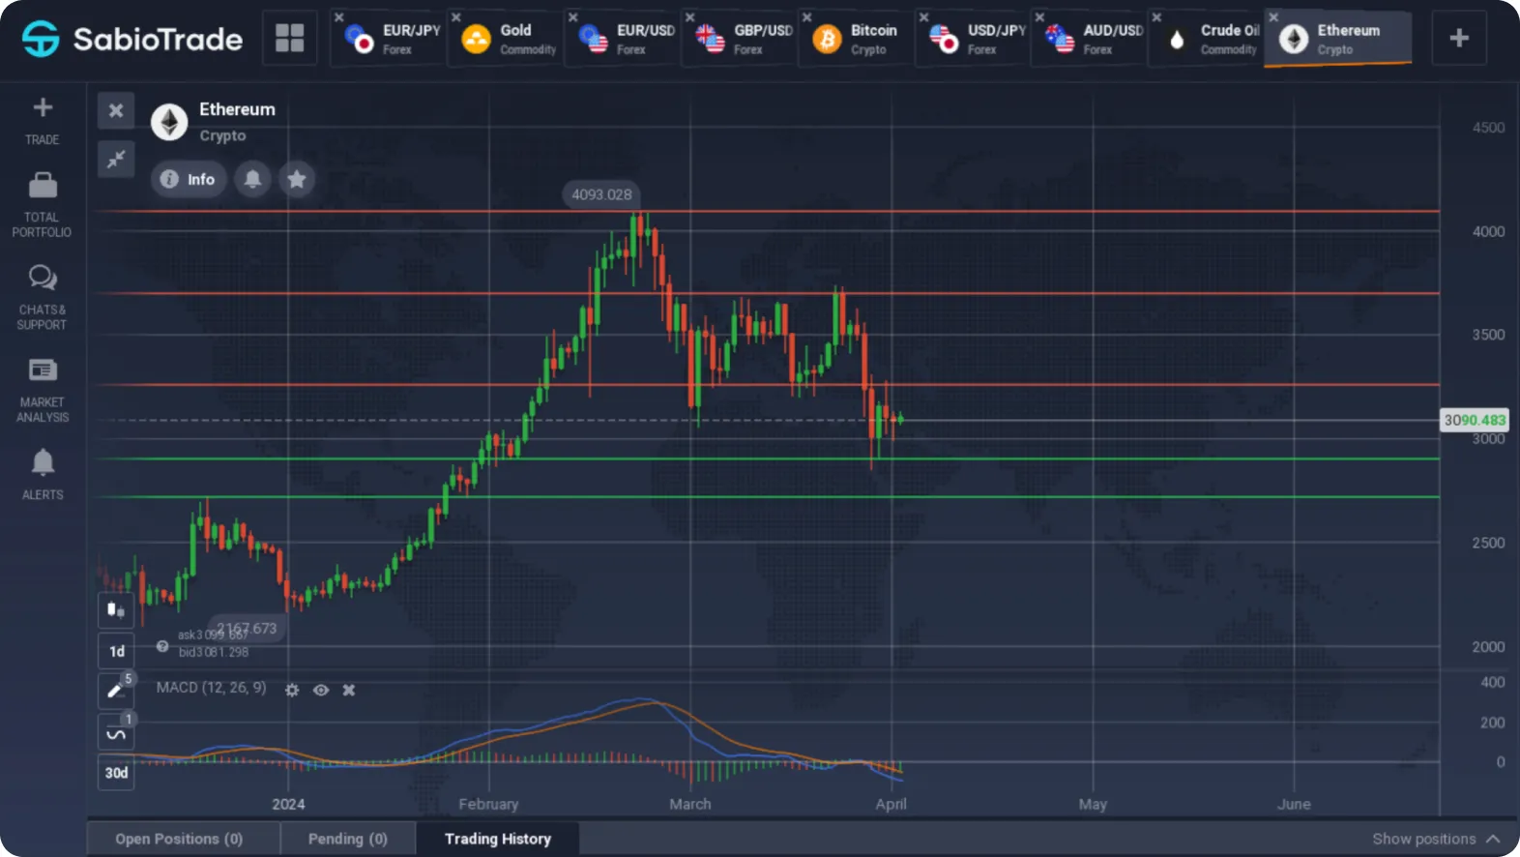
Task: Close the AUD/USD tab
Action: 1040,17
